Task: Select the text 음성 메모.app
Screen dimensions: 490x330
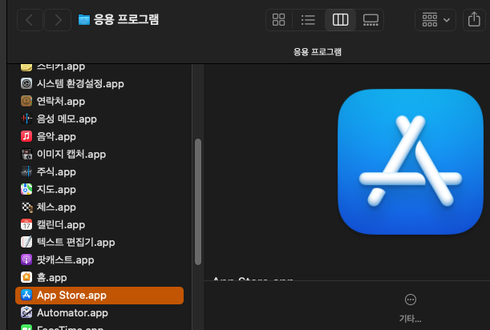Action: coord(67,119)
